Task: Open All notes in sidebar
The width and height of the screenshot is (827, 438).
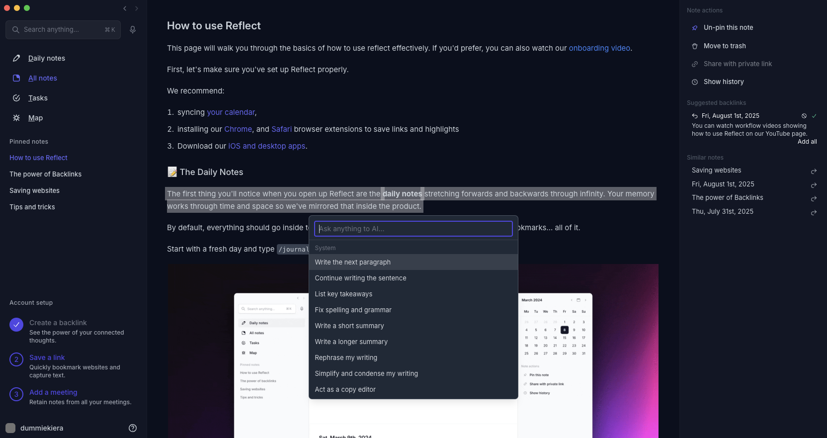Action: point(43,78)
